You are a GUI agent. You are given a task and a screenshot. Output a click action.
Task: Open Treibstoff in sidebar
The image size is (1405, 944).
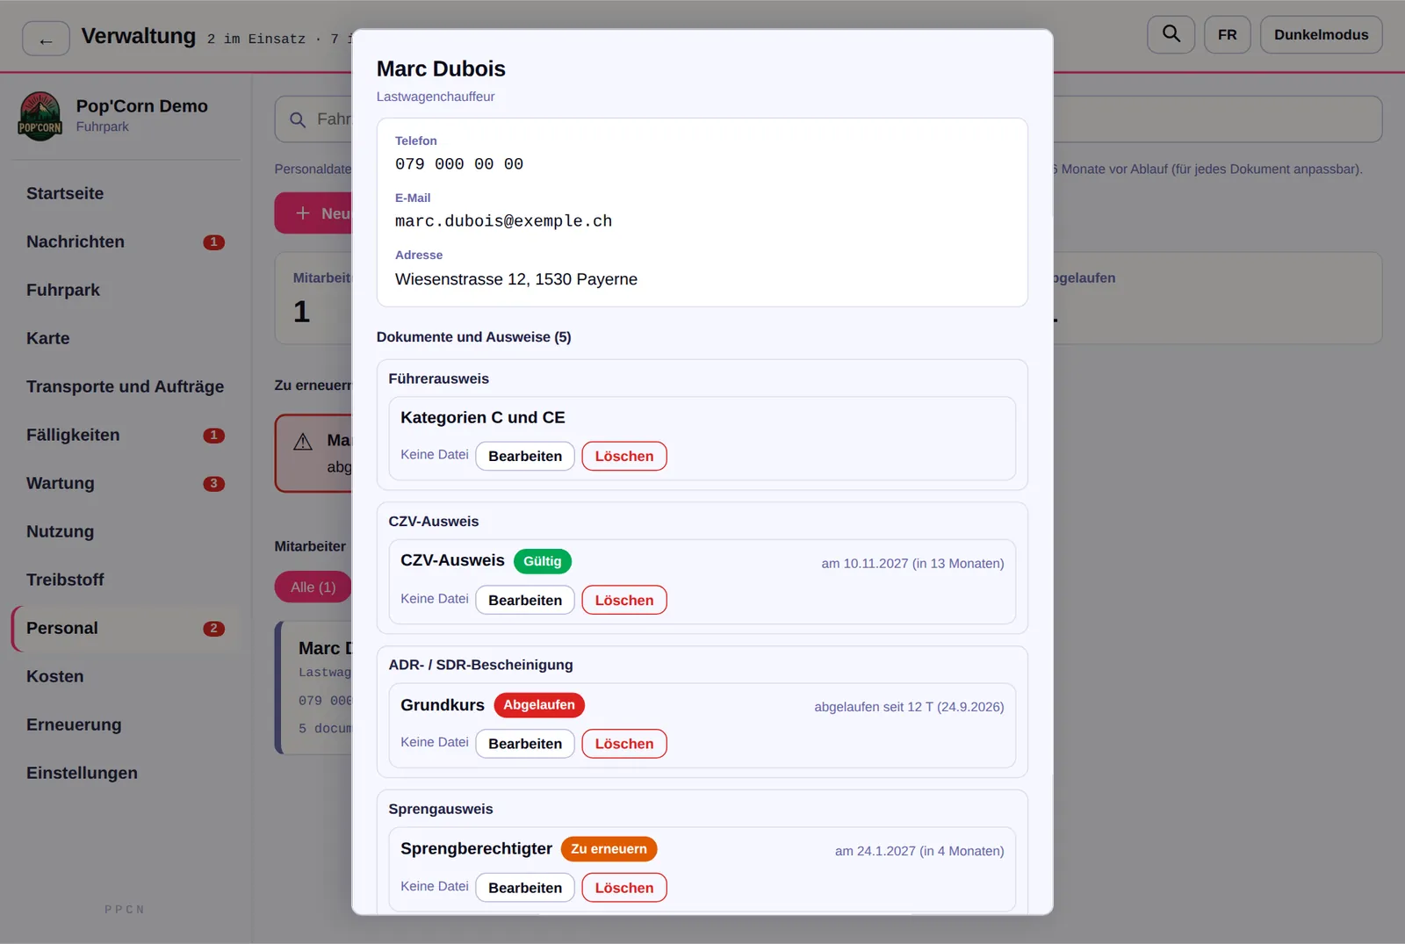(126, 580)
